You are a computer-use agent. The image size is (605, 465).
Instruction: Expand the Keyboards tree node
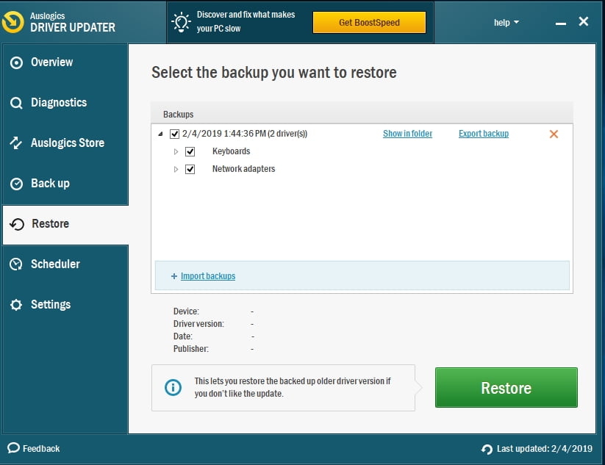point(176,151)
